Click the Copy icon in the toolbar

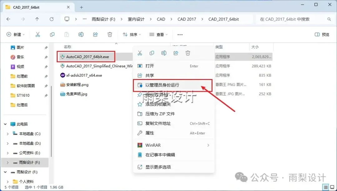(52, 35)
